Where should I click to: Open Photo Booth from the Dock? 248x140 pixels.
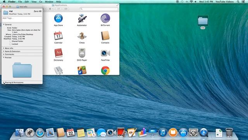pyautogui.click(x=121, y=133)
